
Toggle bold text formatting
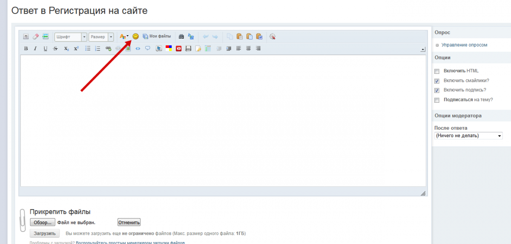click(26, 48)
